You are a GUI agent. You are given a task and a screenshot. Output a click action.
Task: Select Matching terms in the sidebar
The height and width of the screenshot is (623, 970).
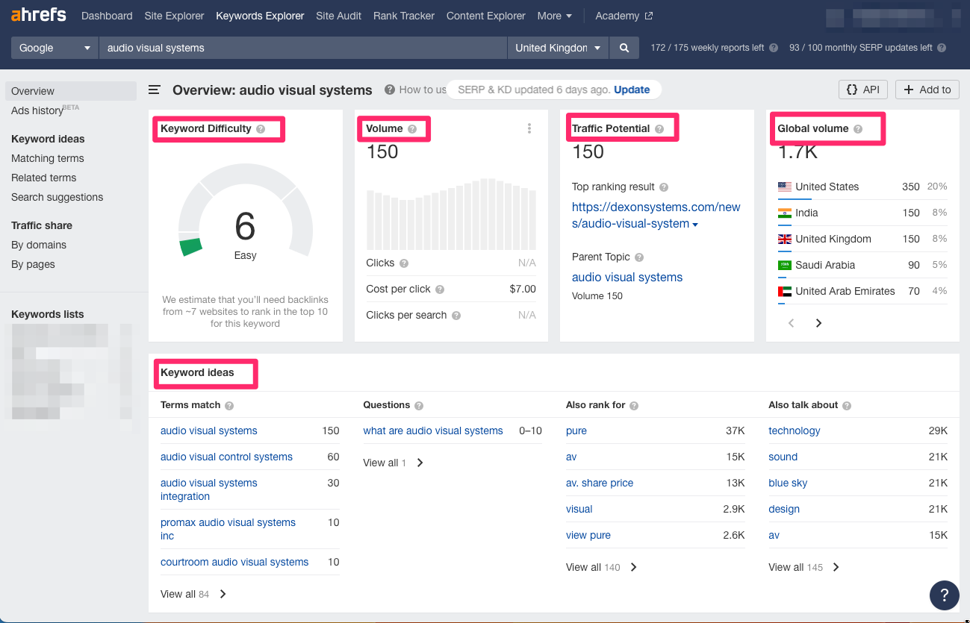48,158
